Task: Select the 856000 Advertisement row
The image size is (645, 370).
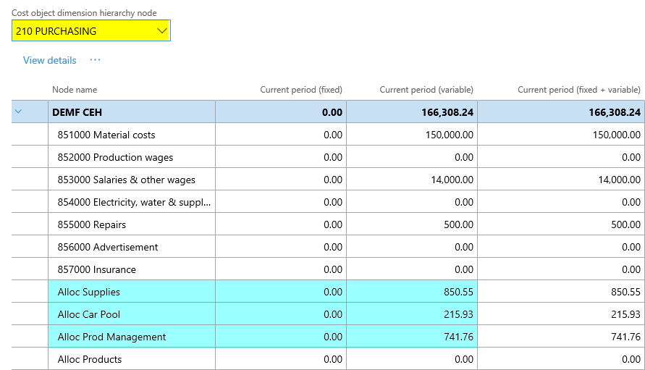Action: 108,247
